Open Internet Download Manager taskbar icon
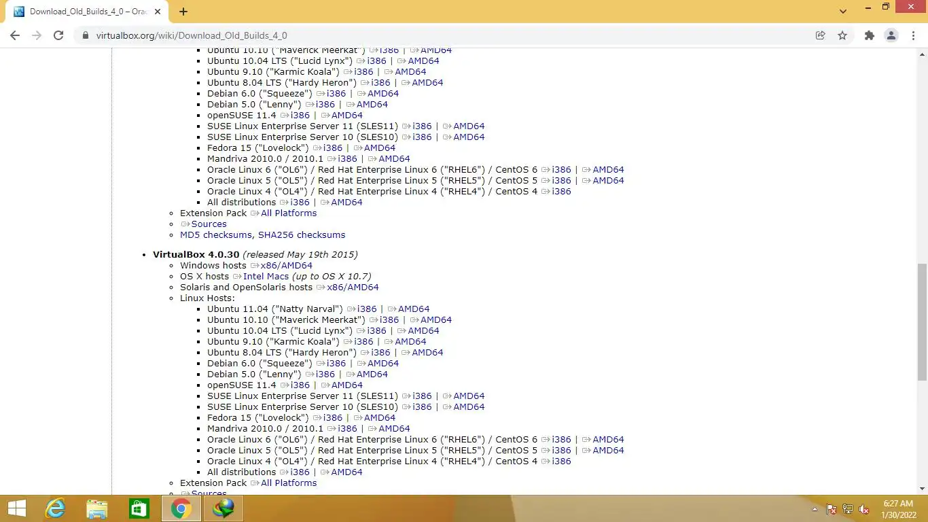The width and height of the screenshot is (928, 522). (x=223, y=508)
